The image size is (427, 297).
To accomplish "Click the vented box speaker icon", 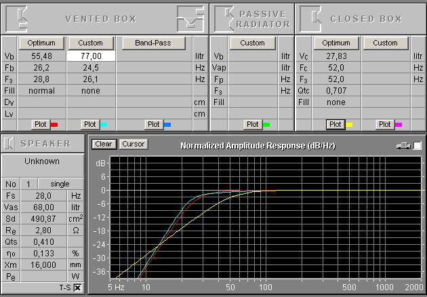I will (x=21, y=18).
